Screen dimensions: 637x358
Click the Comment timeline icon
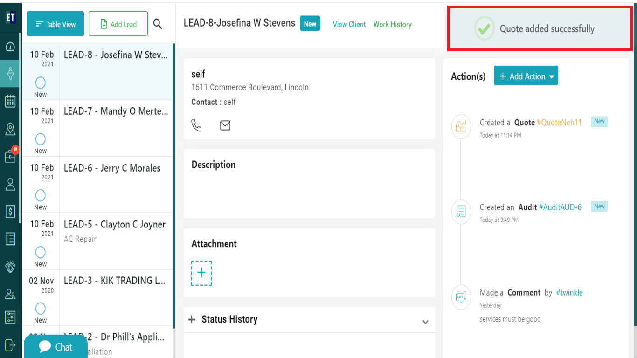[461, 296]
